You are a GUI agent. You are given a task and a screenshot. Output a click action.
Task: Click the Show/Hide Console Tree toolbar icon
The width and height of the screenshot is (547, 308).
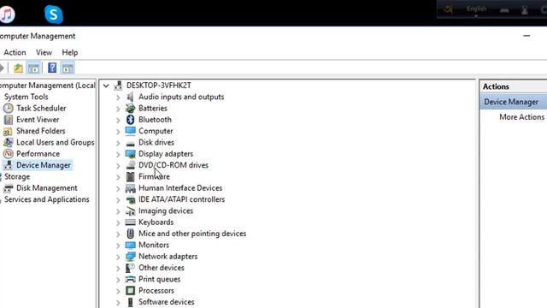click(33, 68)
